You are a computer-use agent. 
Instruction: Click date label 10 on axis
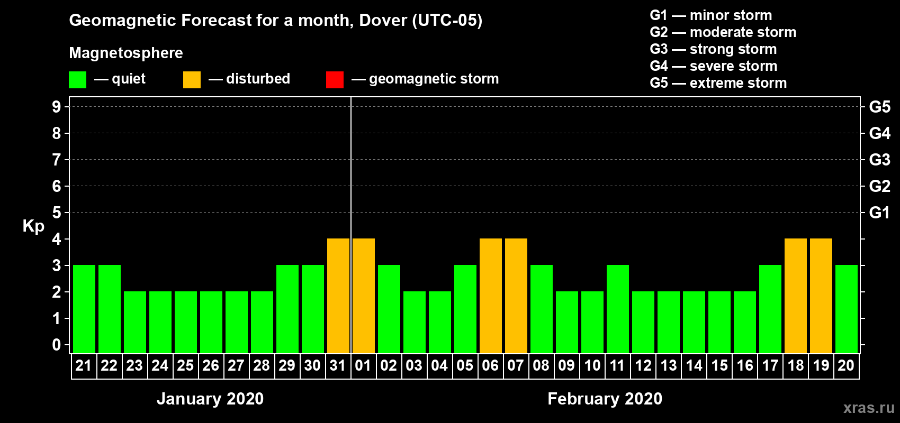coord(592,365)
